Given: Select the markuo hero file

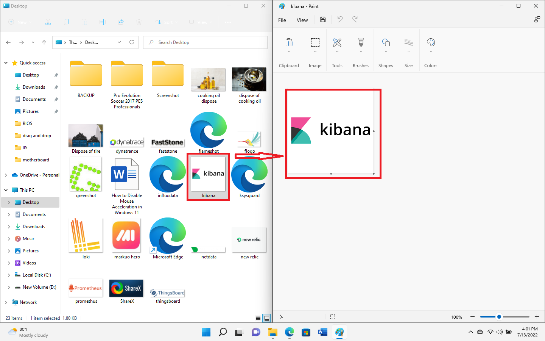Looking at the screenshot, I should 127,236.
